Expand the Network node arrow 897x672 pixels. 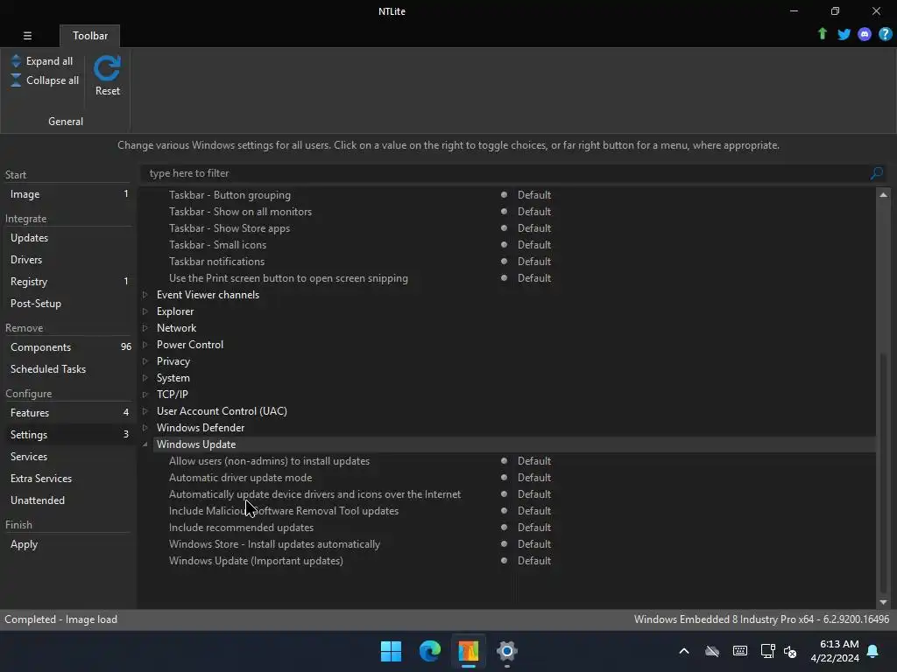point(145,328)
